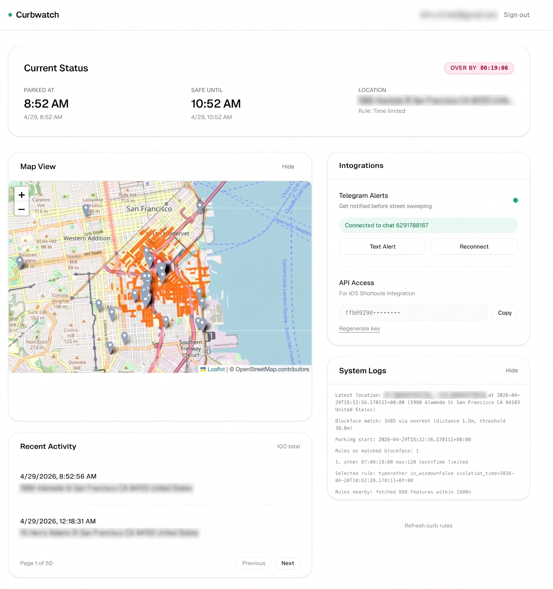Hide the System Logs panel
The image size is (553, 589).
tap(511, 370)
